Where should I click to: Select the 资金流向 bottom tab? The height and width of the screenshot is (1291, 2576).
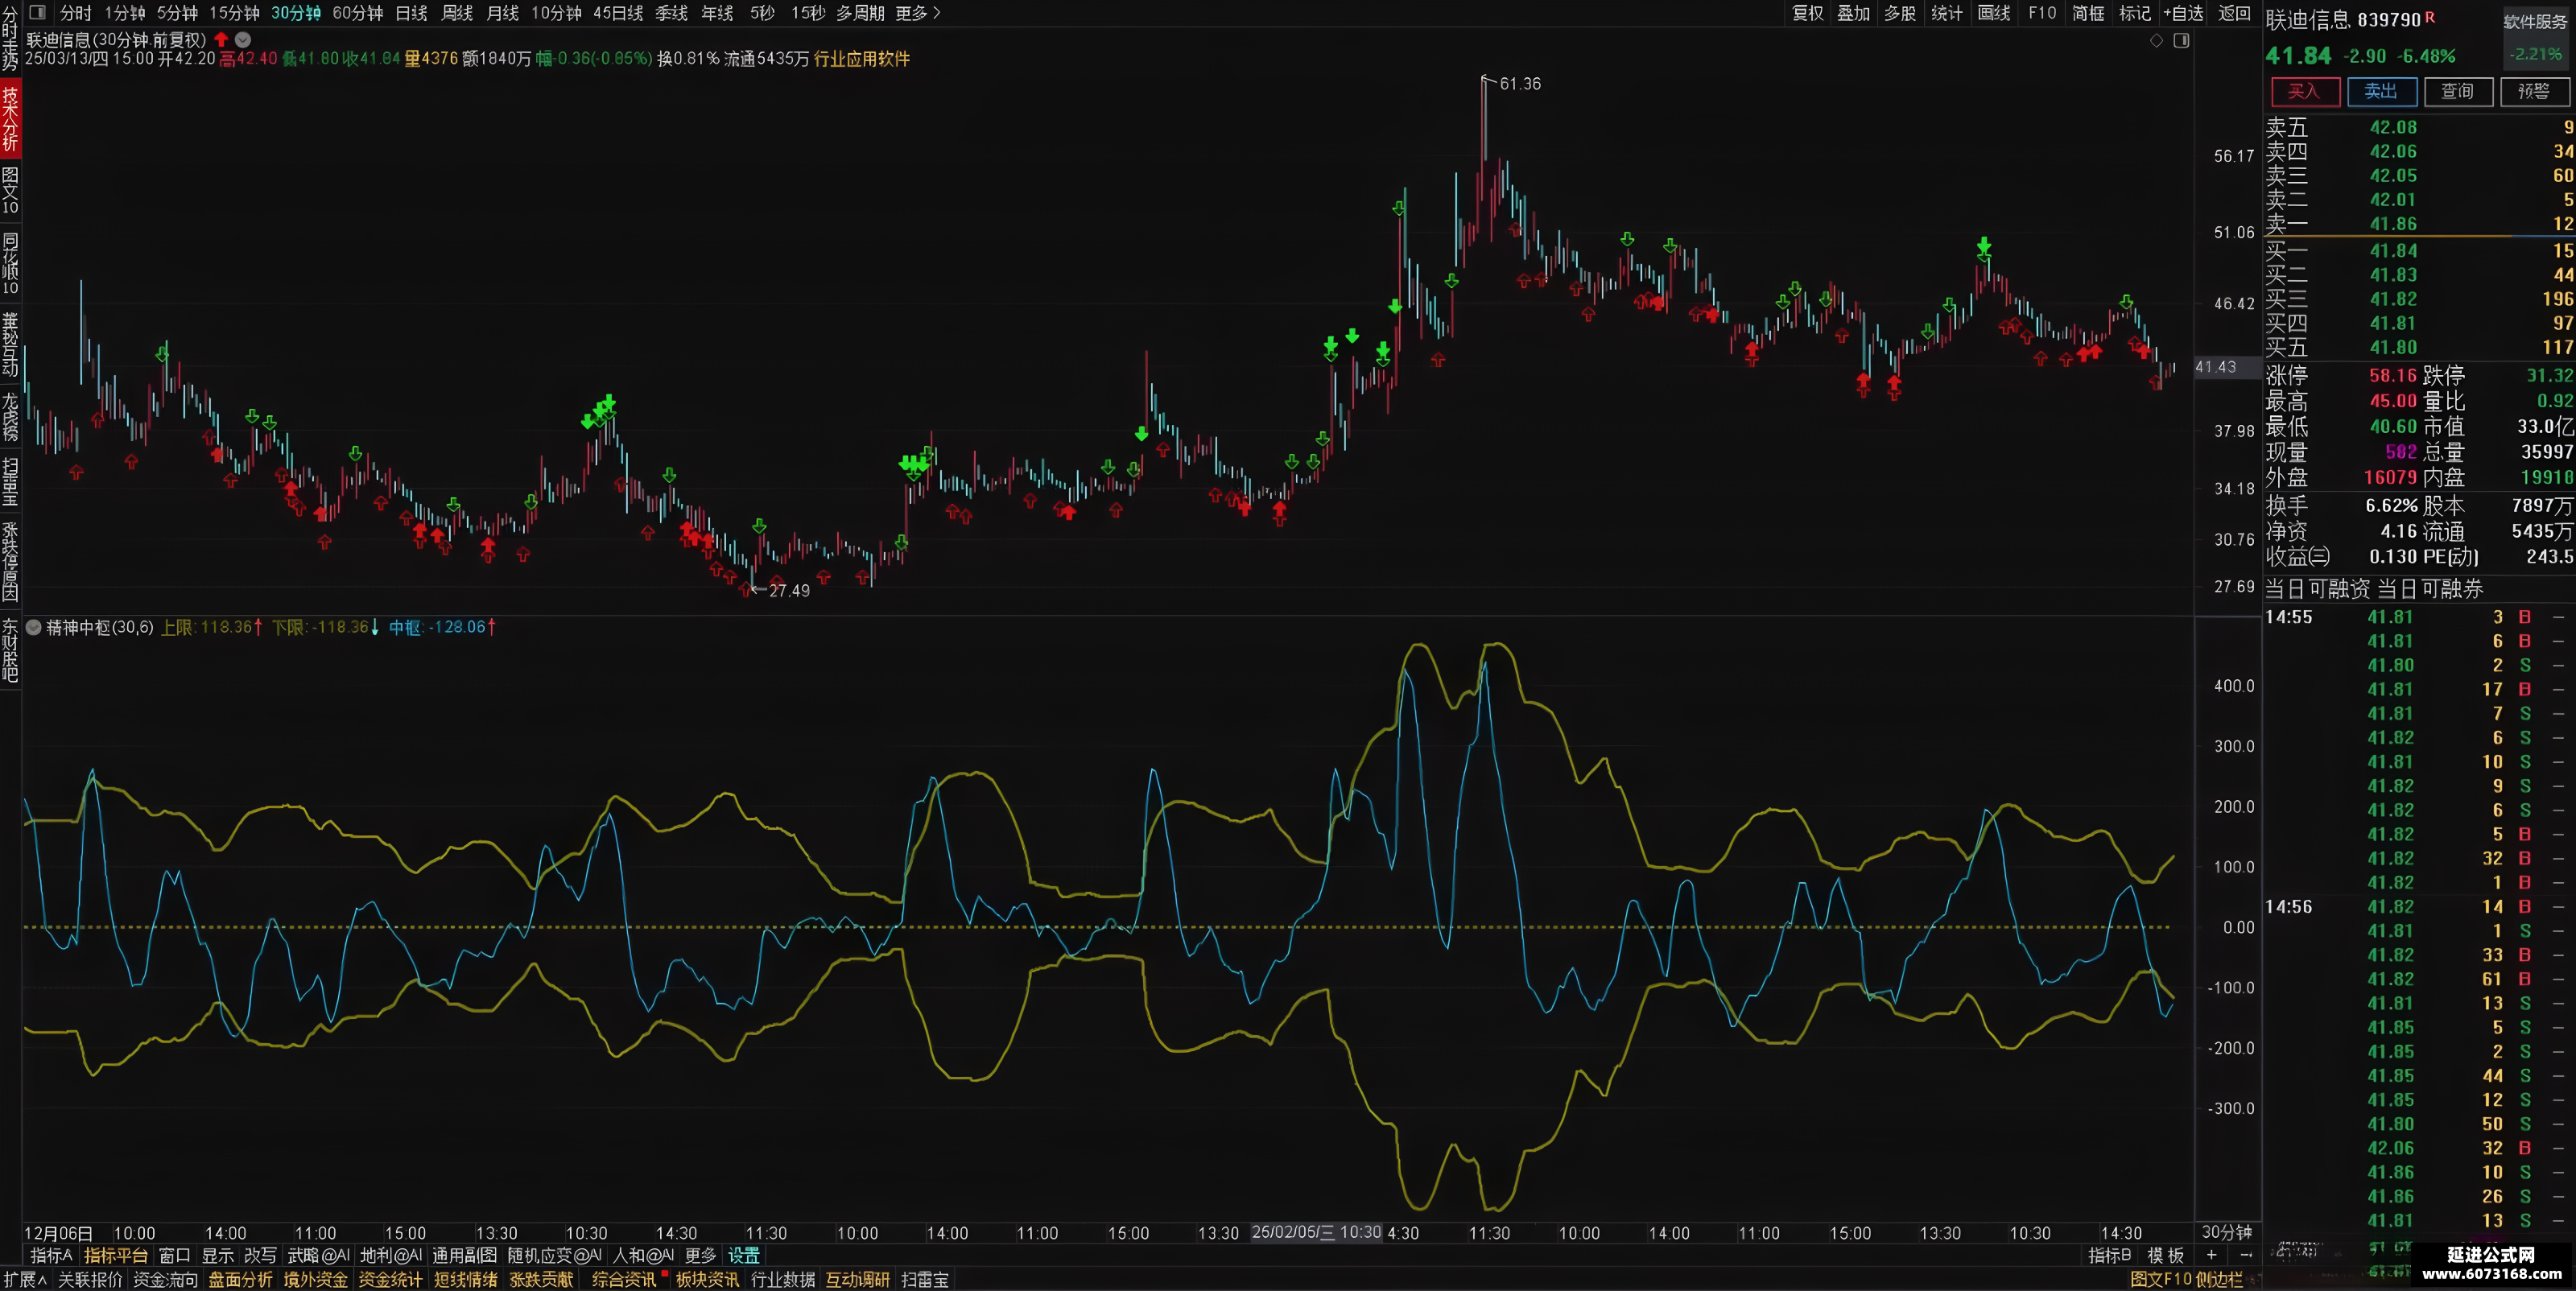pos(166,1279)
